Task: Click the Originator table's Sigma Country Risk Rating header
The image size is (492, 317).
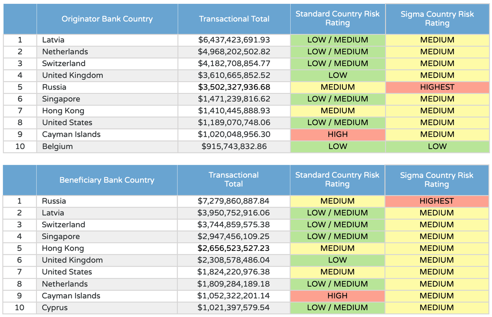Action: pyautogui.click(x=437, y=19)
